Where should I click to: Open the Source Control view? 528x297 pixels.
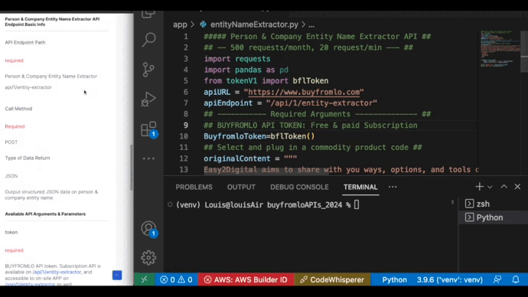click(148, 70)
